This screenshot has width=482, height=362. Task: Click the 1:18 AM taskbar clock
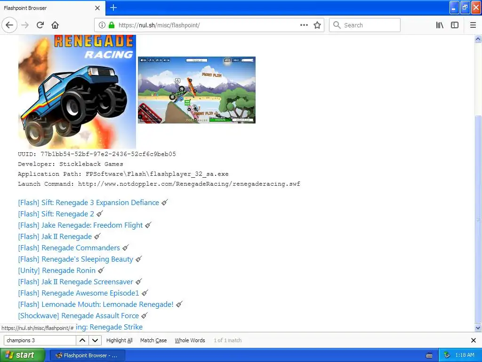465,355
